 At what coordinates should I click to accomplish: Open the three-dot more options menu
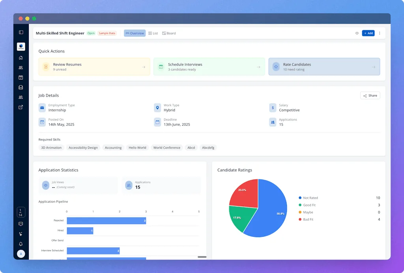coord(380,33)
